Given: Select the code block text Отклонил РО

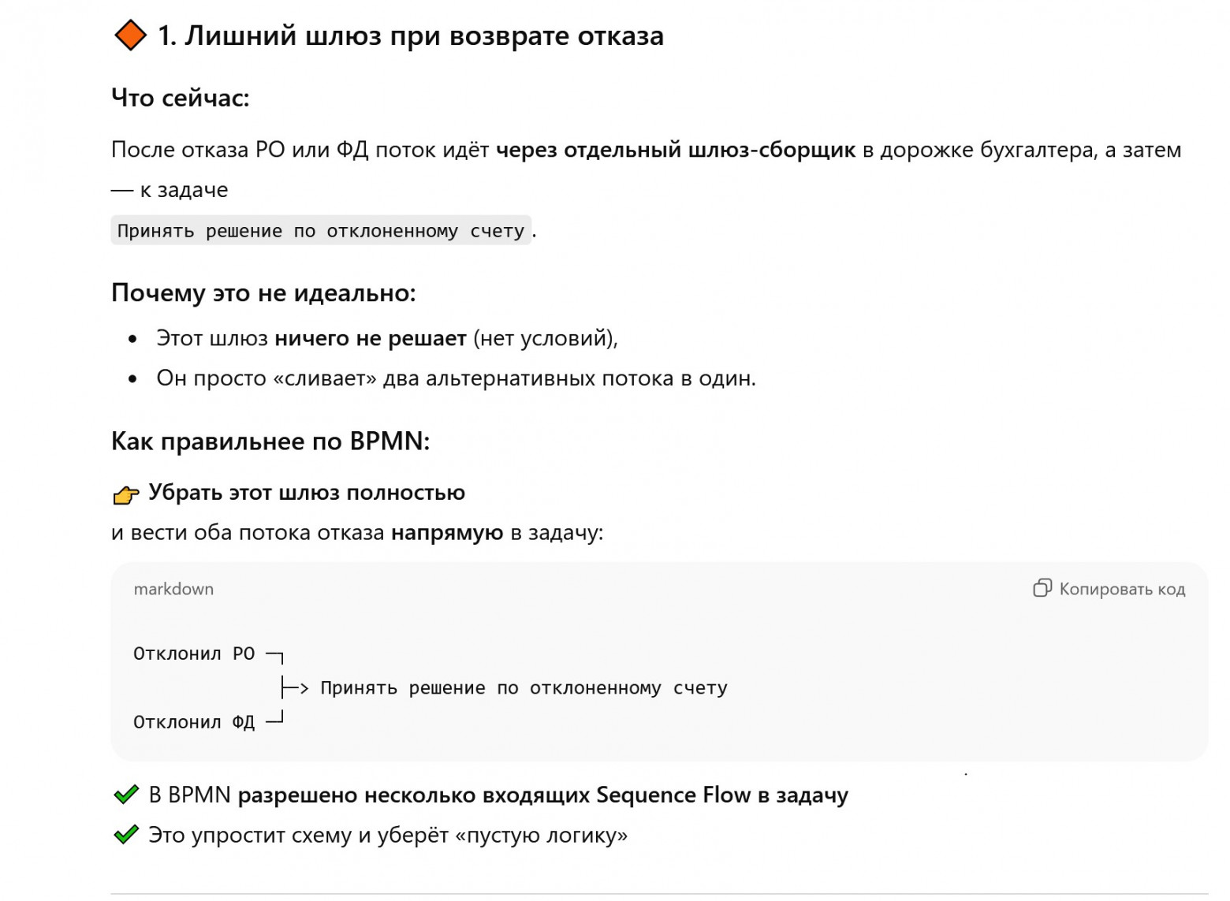Looking at the screenshot, I should tap(193, 653).
